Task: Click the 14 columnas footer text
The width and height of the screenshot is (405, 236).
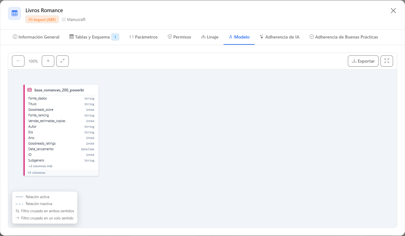Action: click(36, 173)
